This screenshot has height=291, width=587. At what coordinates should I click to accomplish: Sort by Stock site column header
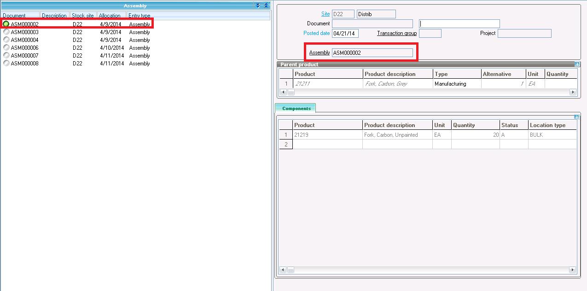click(83, 16)
